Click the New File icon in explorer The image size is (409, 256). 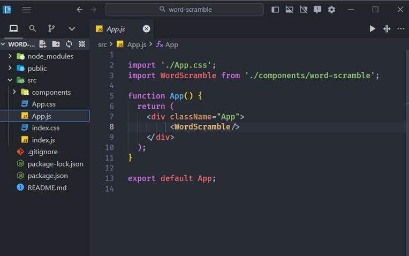(42, 44)
